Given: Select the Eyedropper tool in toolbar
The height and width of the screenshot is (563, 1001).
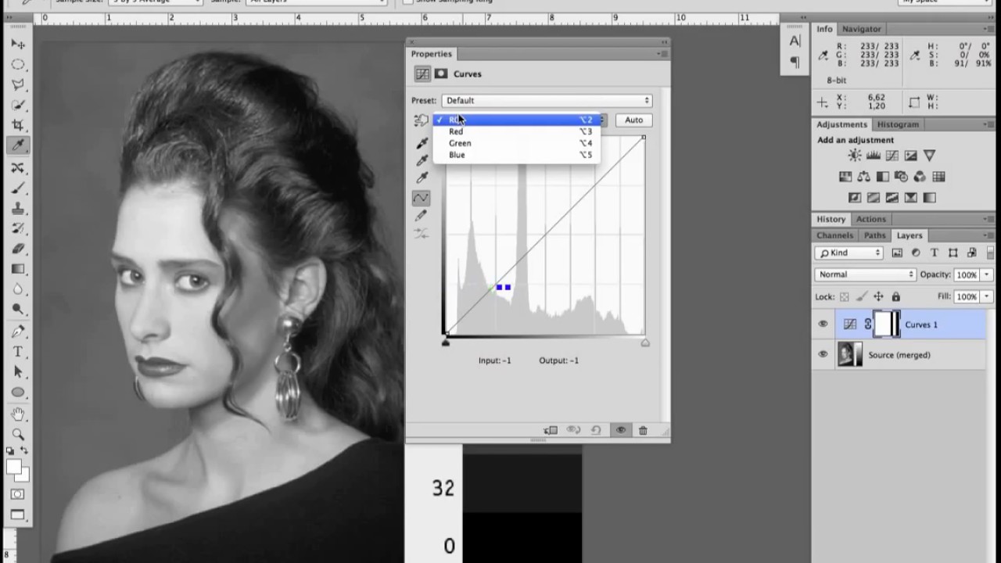Looking at the screenshot, I should click(x=18, y=145).
